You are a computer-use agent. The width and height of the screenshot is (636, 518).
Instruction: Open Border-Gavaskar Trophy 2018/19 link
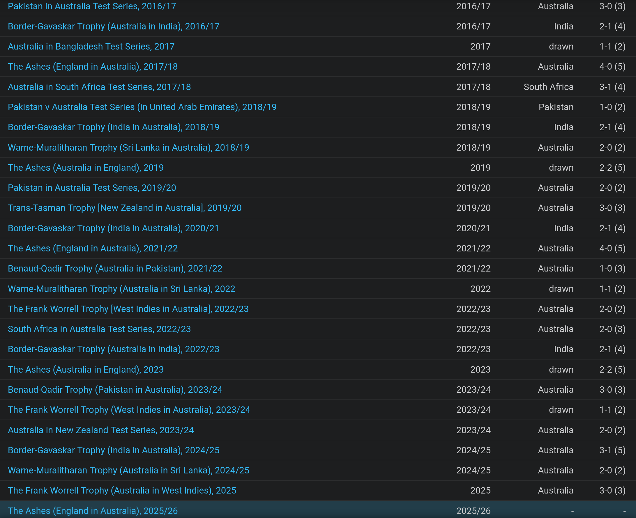tap(113, 127)
